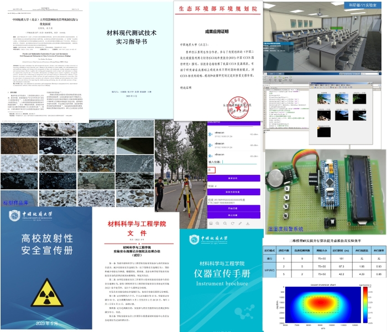Image resolution: width=387 pixels, height=332 pixels.
Task: Click the download icon in phone toolbar
Action: (x=248, y=224)
